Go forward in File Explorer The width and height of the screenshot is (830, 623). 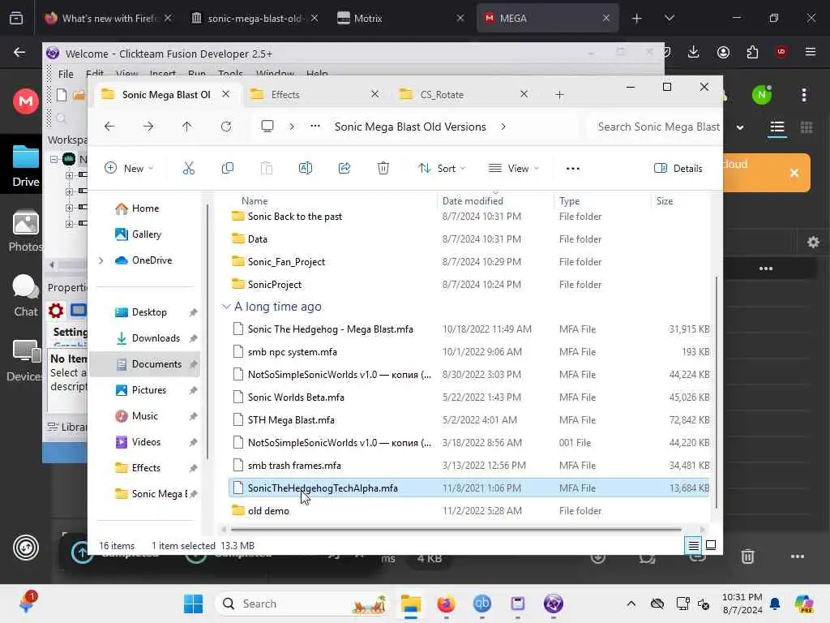[148, 127]
